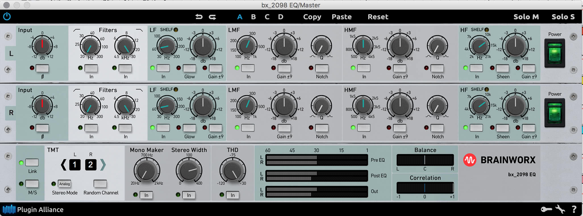
Task: Click the TMT previous channel left arrow
Action: tap(64, 165)
